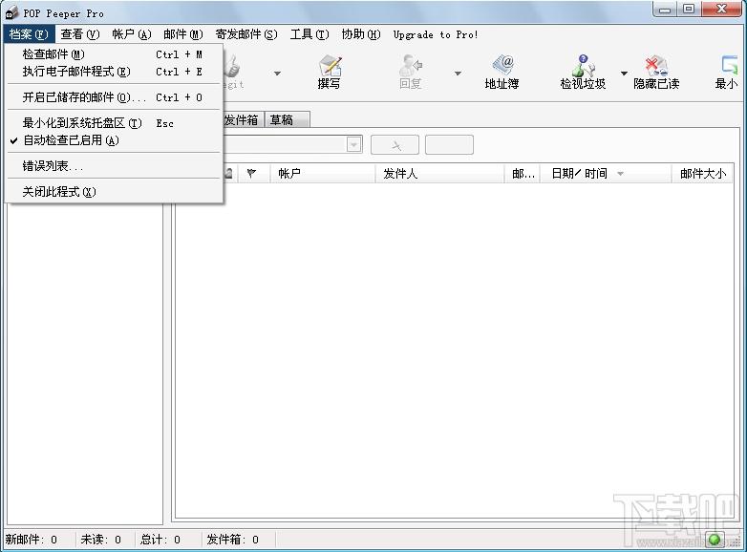Open the 查看(V) menu
The image size is (747, 552).
[80, 34]
